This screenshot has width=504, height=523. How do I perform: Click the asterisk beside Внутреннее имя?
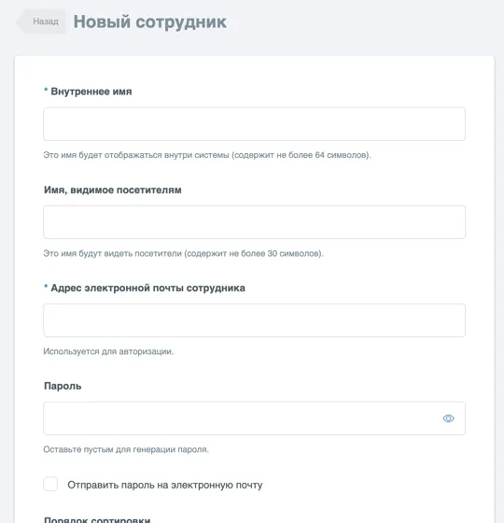pyautogui.click(x=46, y=90)
